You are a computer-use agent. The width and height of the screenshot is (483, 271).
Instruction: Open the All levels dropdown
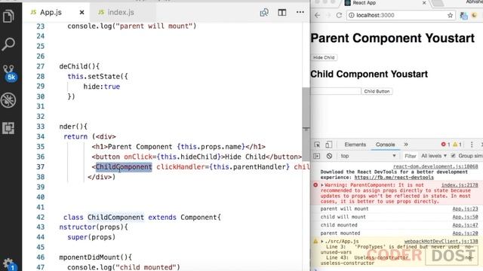434,156
